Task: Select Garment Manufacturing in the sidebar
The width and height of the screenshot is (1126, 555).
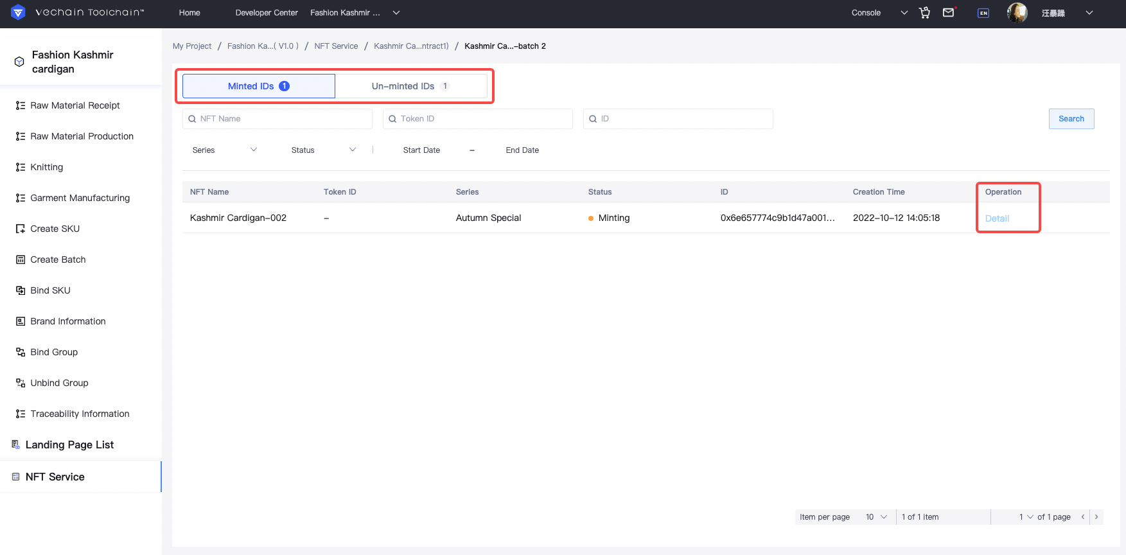Action: click(81, 198)
